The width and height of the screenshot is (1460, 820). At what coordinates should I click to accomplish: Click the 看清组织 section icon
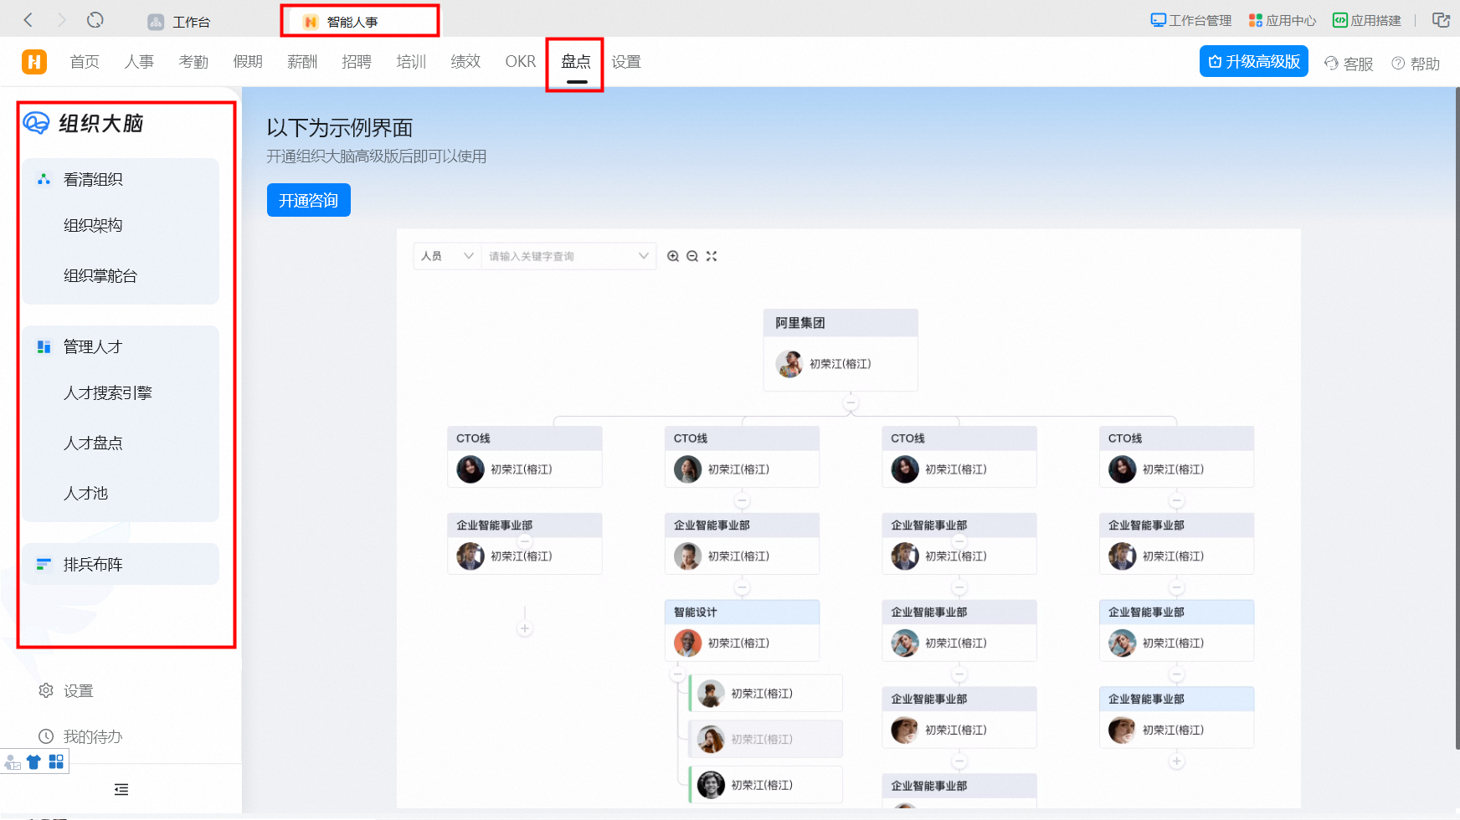[x=44, y=179]
